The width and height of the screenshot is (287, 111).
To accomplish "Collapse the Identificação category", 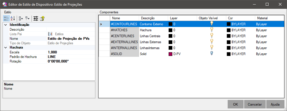I will [6, 25].
